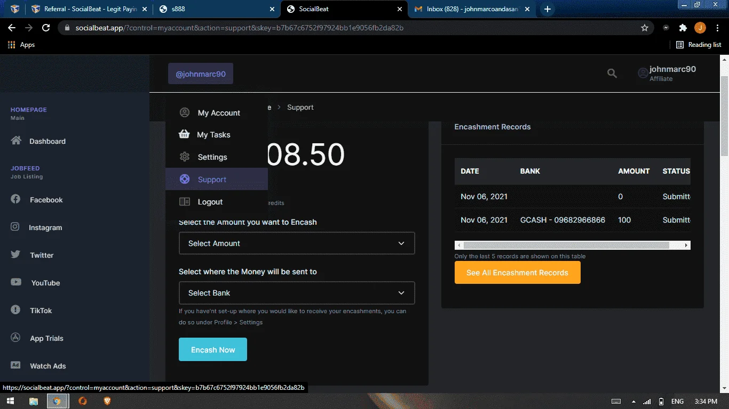Click See All Encashment Records button
Viewport: 729px width, 409px height.
tap(518, 273)
